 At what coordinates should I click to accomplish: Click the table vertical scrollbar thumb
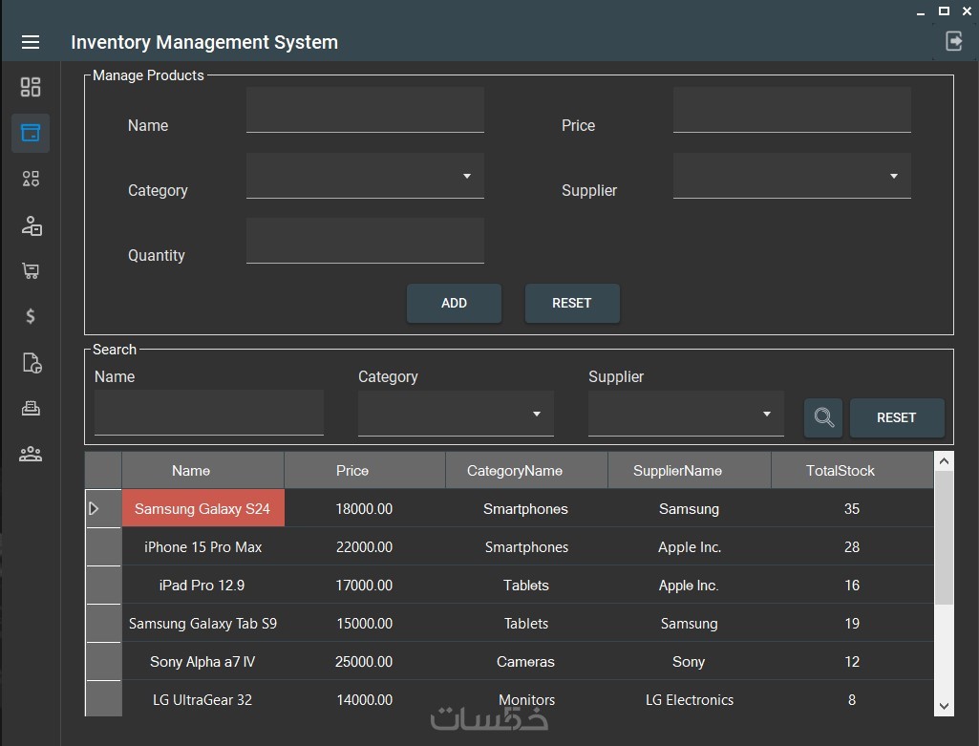[x=944, y=538]
